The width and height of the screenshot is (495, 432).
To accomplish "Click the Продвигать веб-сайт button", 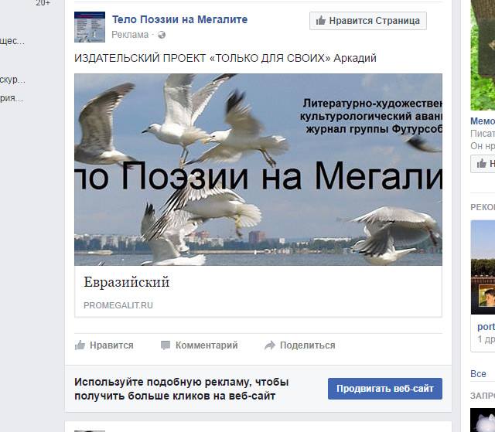I will [385, 389].
